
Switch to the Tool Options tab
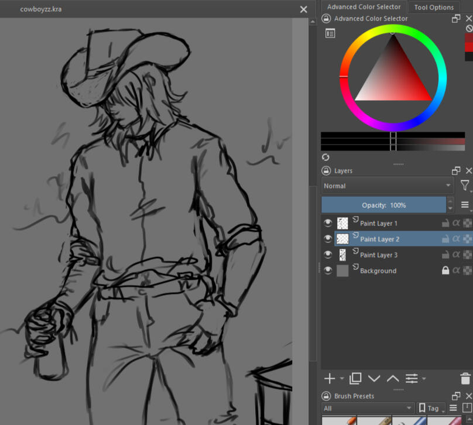(433, 7)
